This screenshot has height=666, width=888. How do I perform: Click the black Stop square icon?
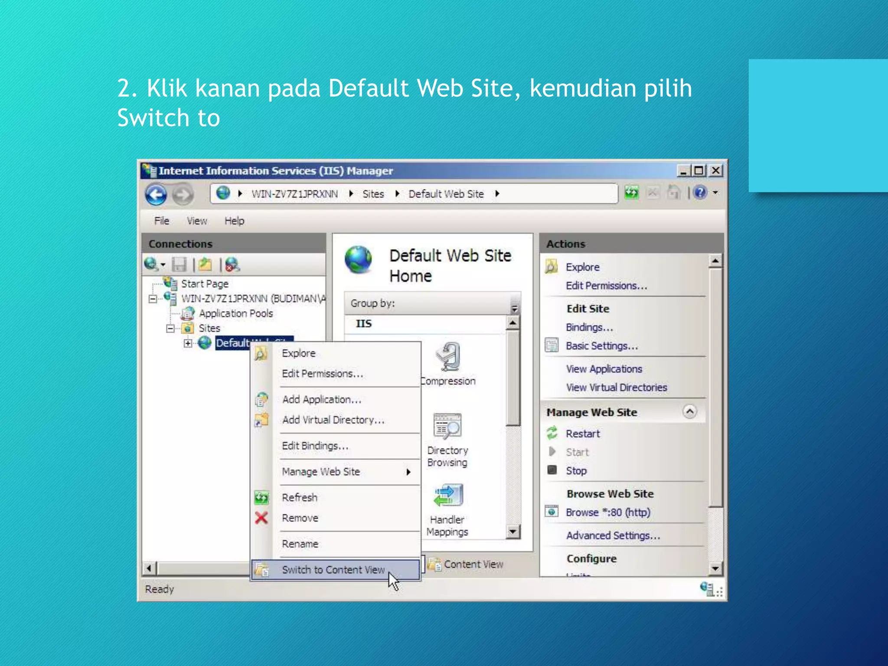point(552,470)
